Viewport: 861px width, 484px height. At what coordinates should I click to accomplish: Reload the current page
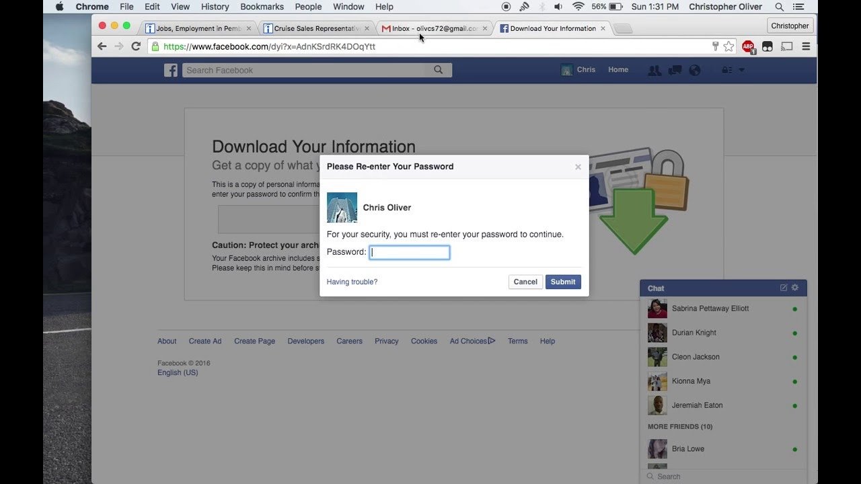(136, 46)
